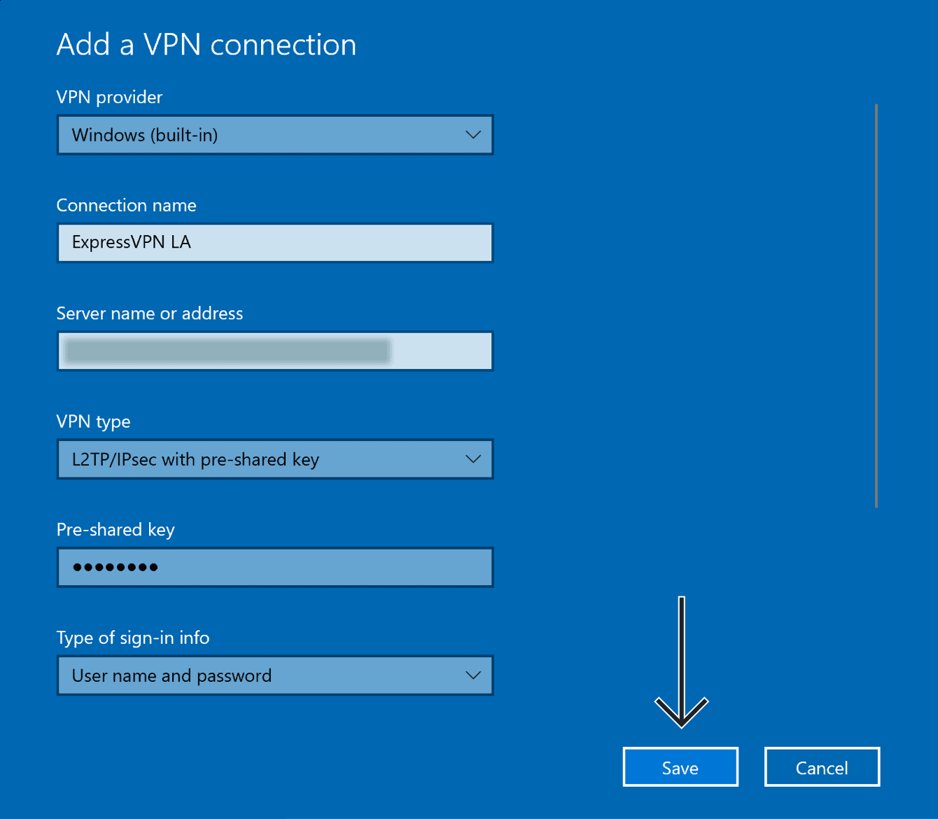Click the vertical scrollbar of the form
The height and width of the screenshot is (819, 938).
click(876, 306)
